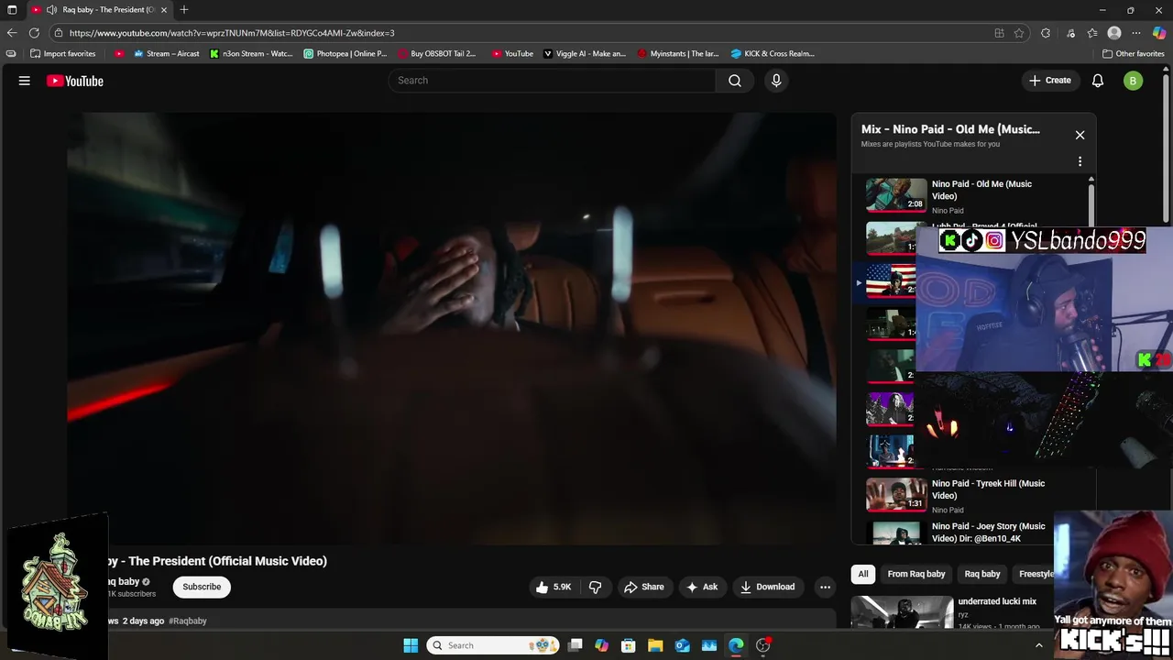Open Myinstants bookmark
This screenshot has width=1173, height=660.
678,53
